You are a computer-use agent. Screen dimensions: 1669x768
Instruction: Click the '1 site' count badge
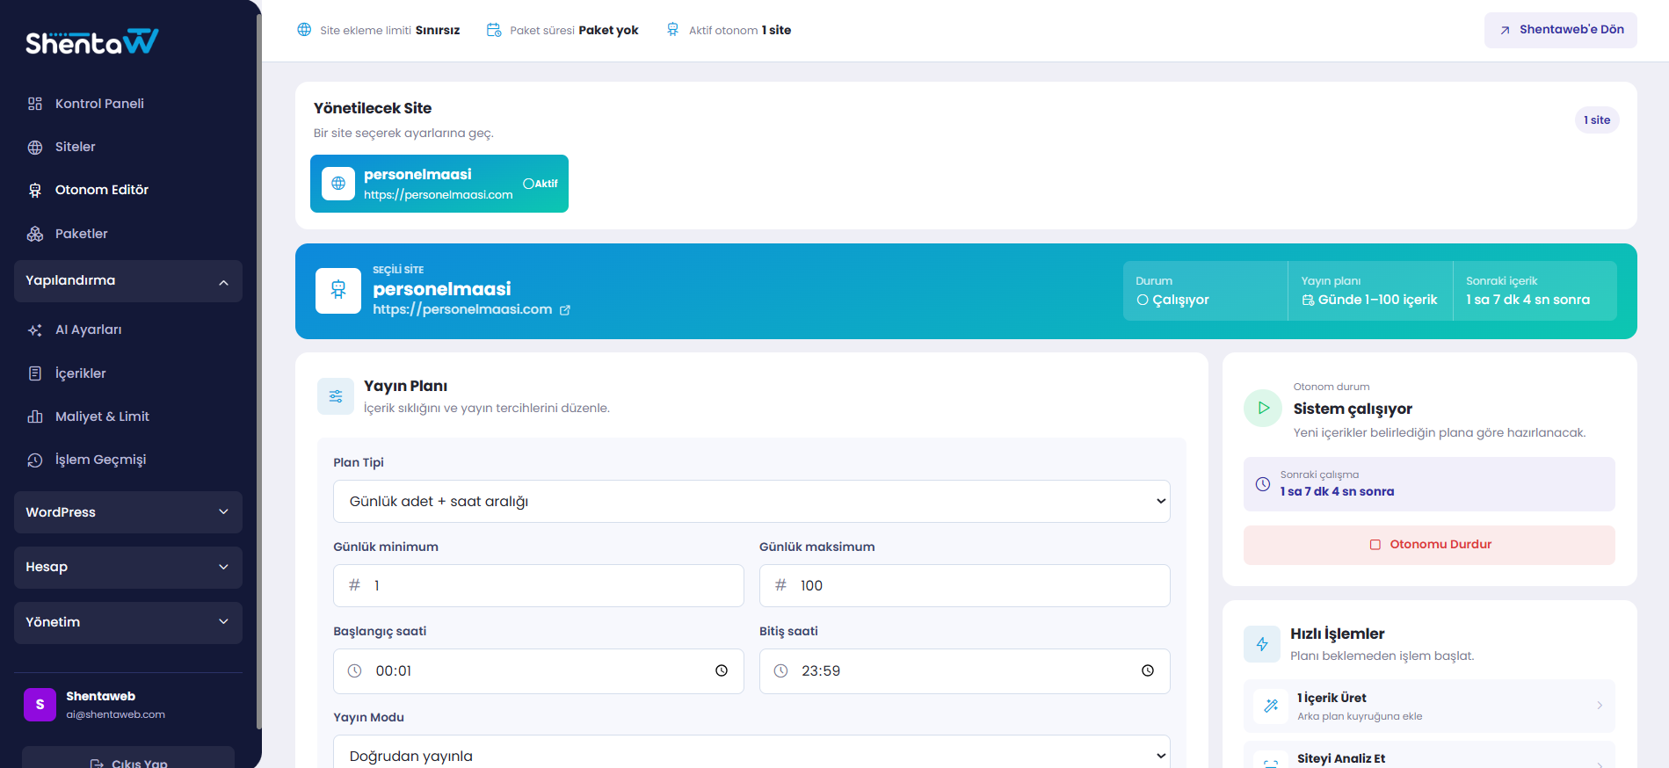point(1597,120)
